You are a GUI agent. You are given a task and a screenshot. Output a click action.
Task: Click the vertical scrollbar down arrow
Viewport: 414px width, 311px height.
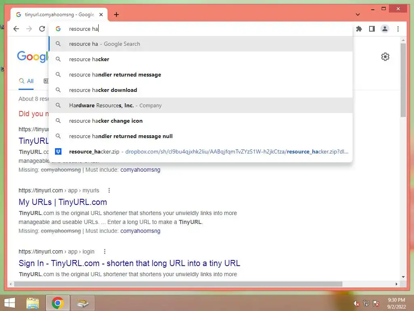coord(403,277)
